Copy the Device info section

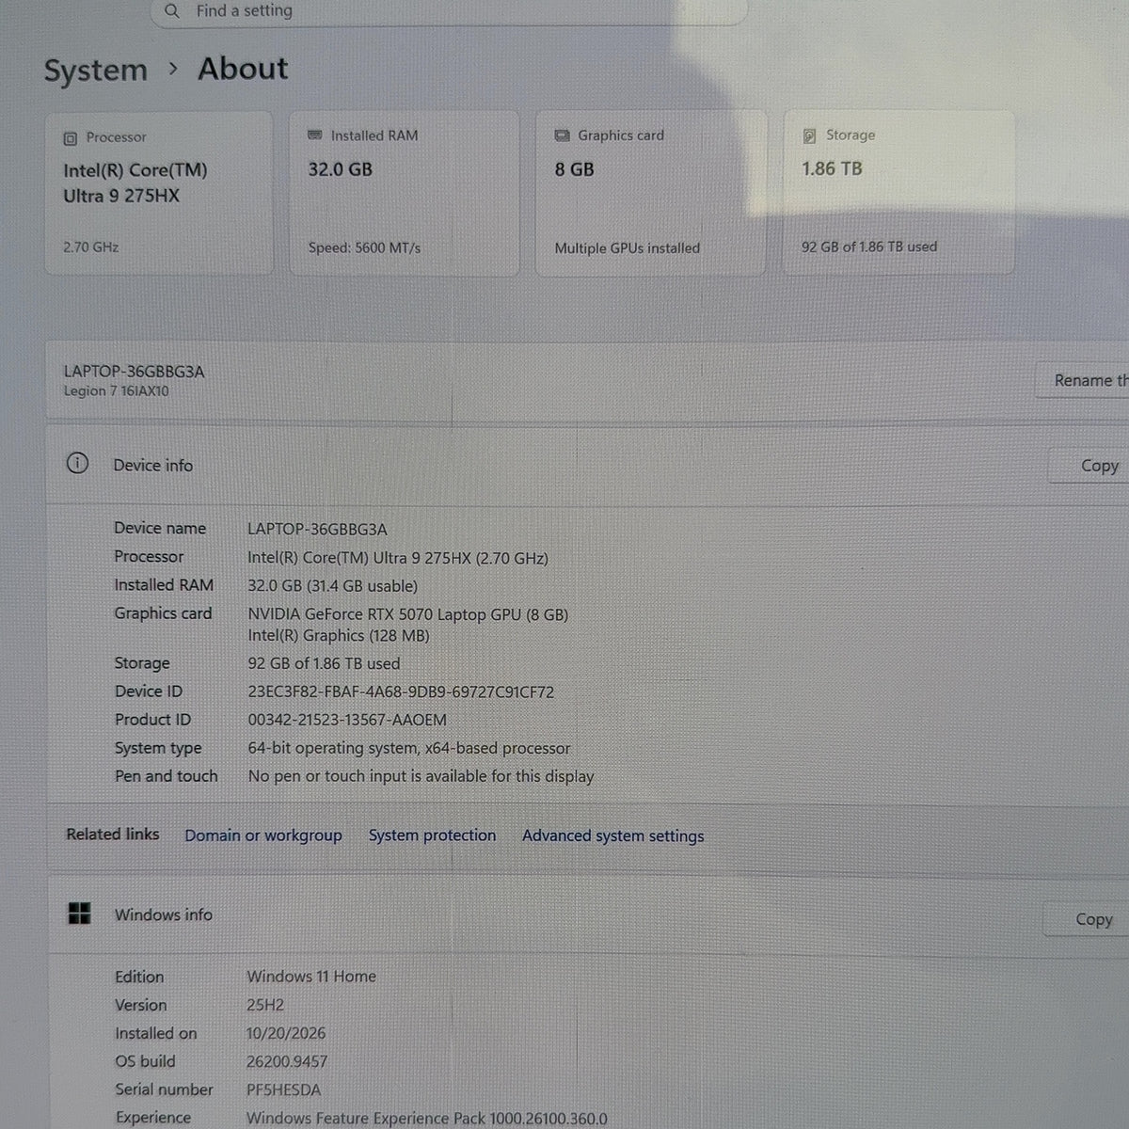point(1089,466)
